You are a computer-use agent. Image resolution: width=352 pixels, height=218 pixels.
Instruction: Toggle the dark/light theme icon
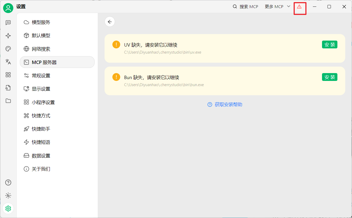coord(8,195)
